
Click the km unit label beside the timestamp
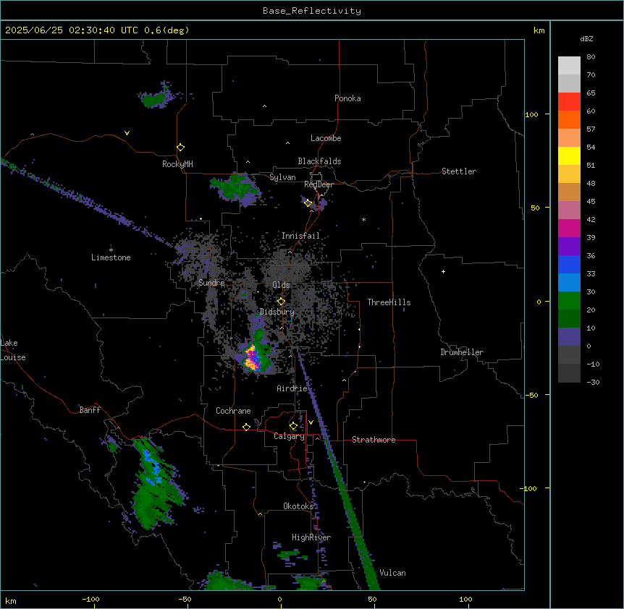[x=539, y=30]
